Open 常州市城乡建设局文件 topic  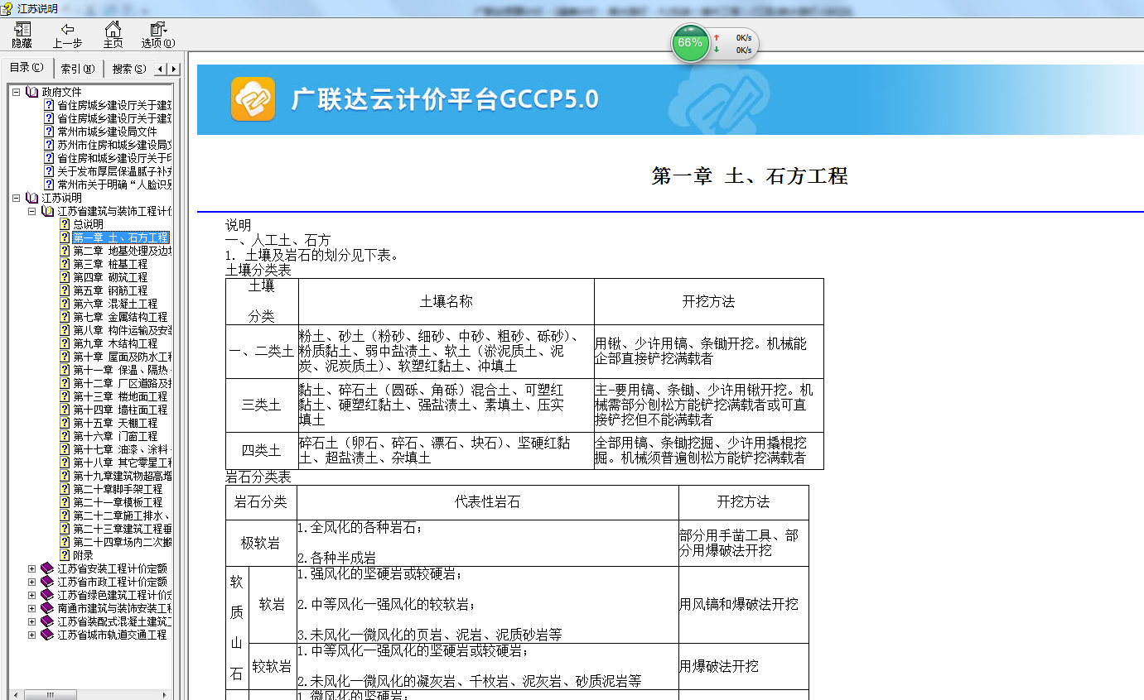107,132
